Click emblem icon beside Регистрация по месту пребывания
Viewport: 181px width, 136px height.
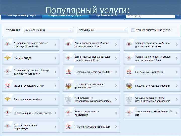pyautogui.click(x=68, y=112)
